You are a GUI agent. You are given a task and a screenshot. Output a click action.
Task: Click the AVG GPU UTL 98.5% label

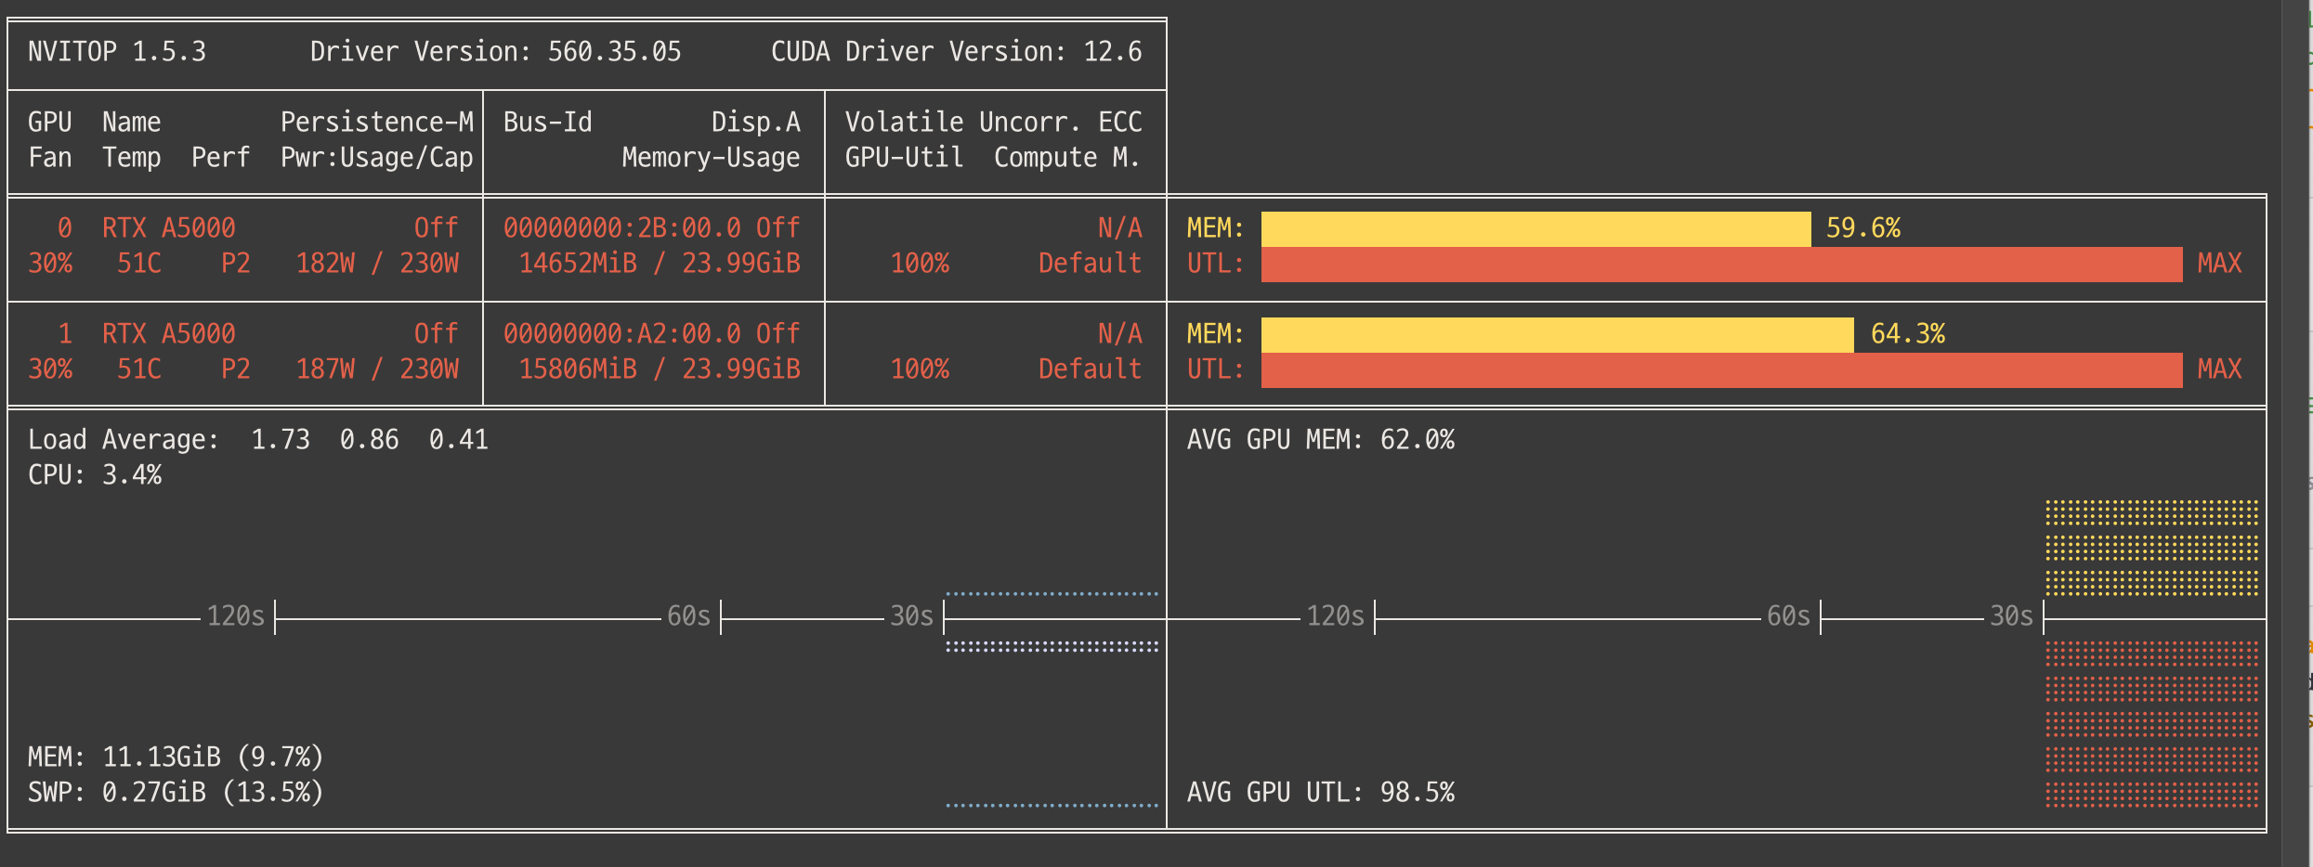point(1320,793)
